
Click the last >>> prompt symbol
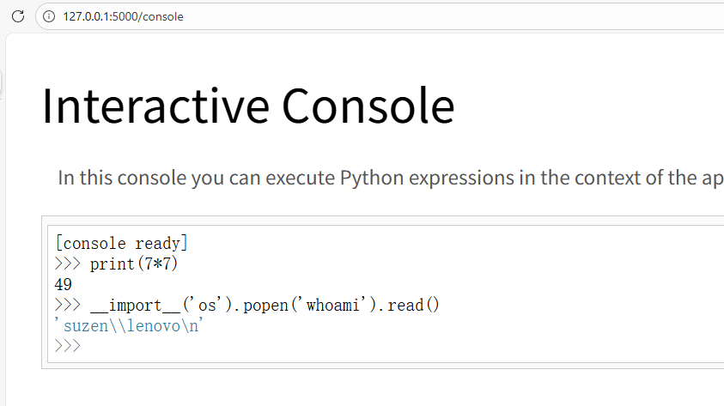pyautogui.click(x=67, y=347)
